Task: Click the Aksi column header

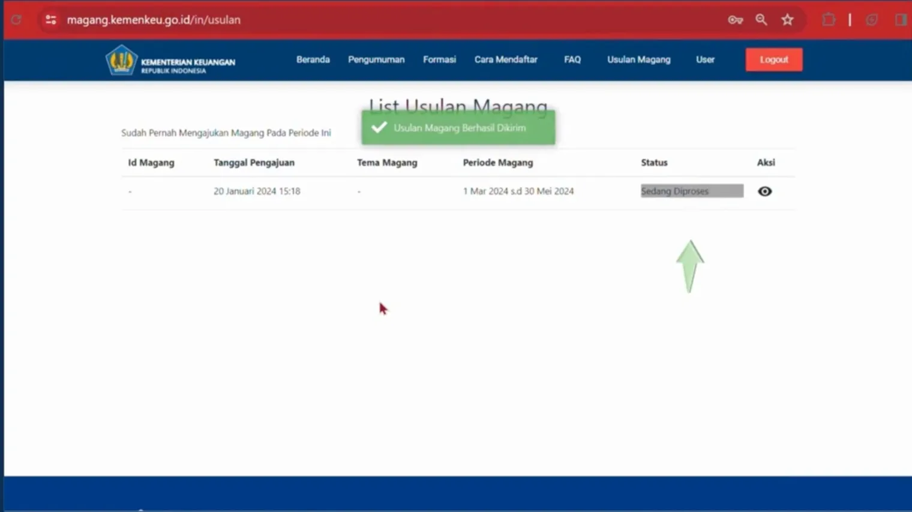Action: (x=766, y=162)
